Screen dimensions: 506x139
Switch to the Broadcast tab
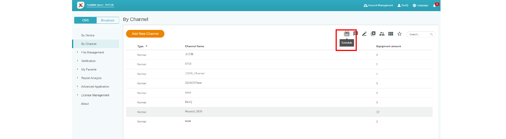(107, 20)
